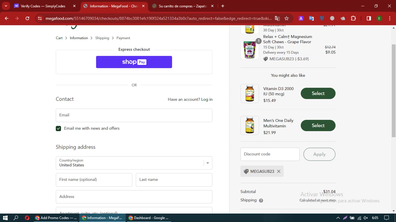The height and width of the screenshot is (222, 396).
Task: Open the globe extension icon
Action: pos(332,18)
